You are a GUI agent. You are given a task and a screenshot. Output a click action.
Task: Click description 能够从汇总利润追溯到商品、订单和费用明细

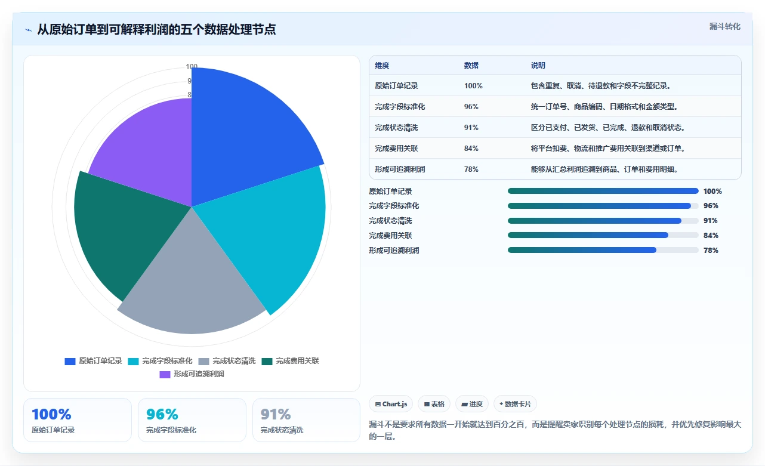coord(606,169)
